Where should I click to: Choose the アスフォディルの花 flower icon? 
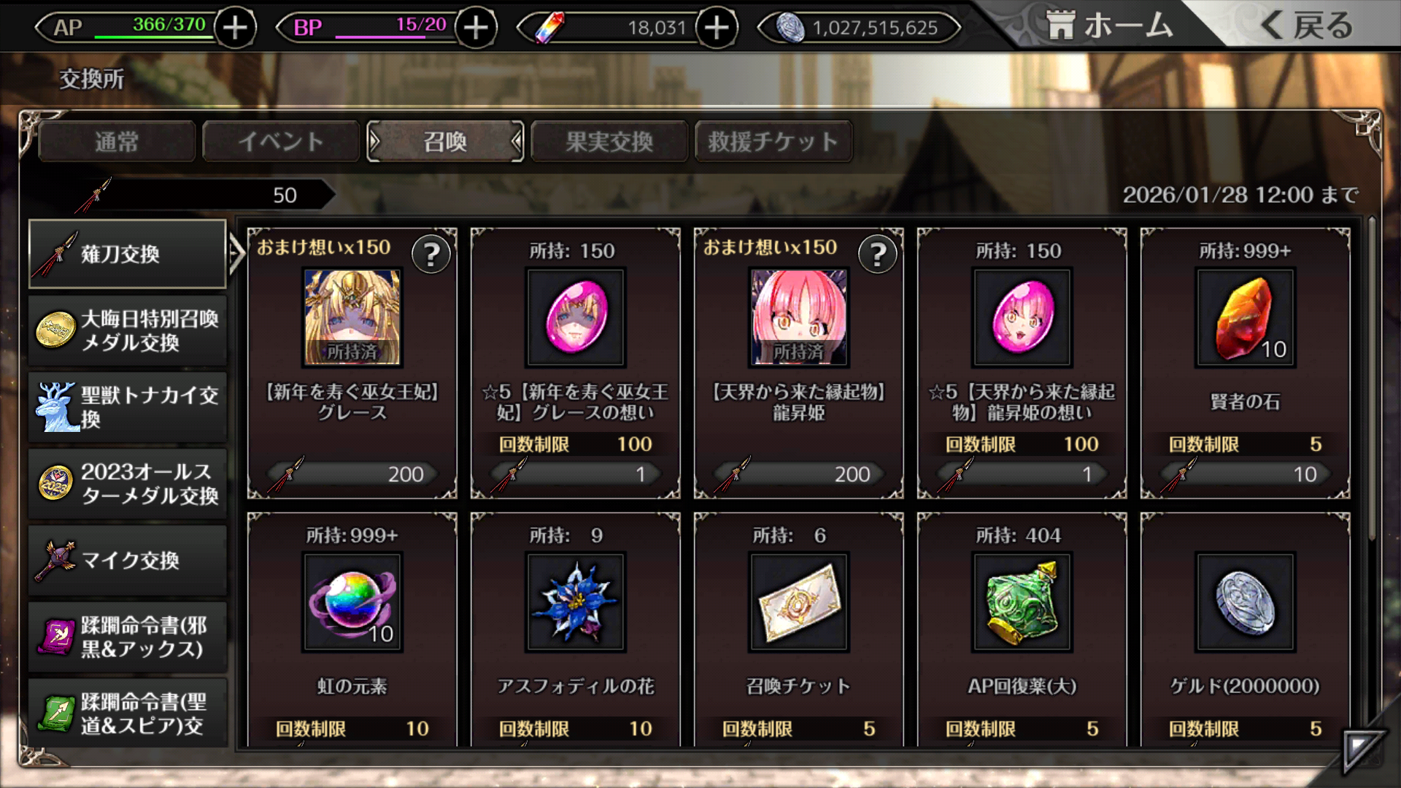[x=576, y=602]
